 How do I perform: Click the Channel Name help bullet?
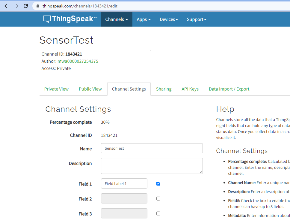[x=259, y=183]
